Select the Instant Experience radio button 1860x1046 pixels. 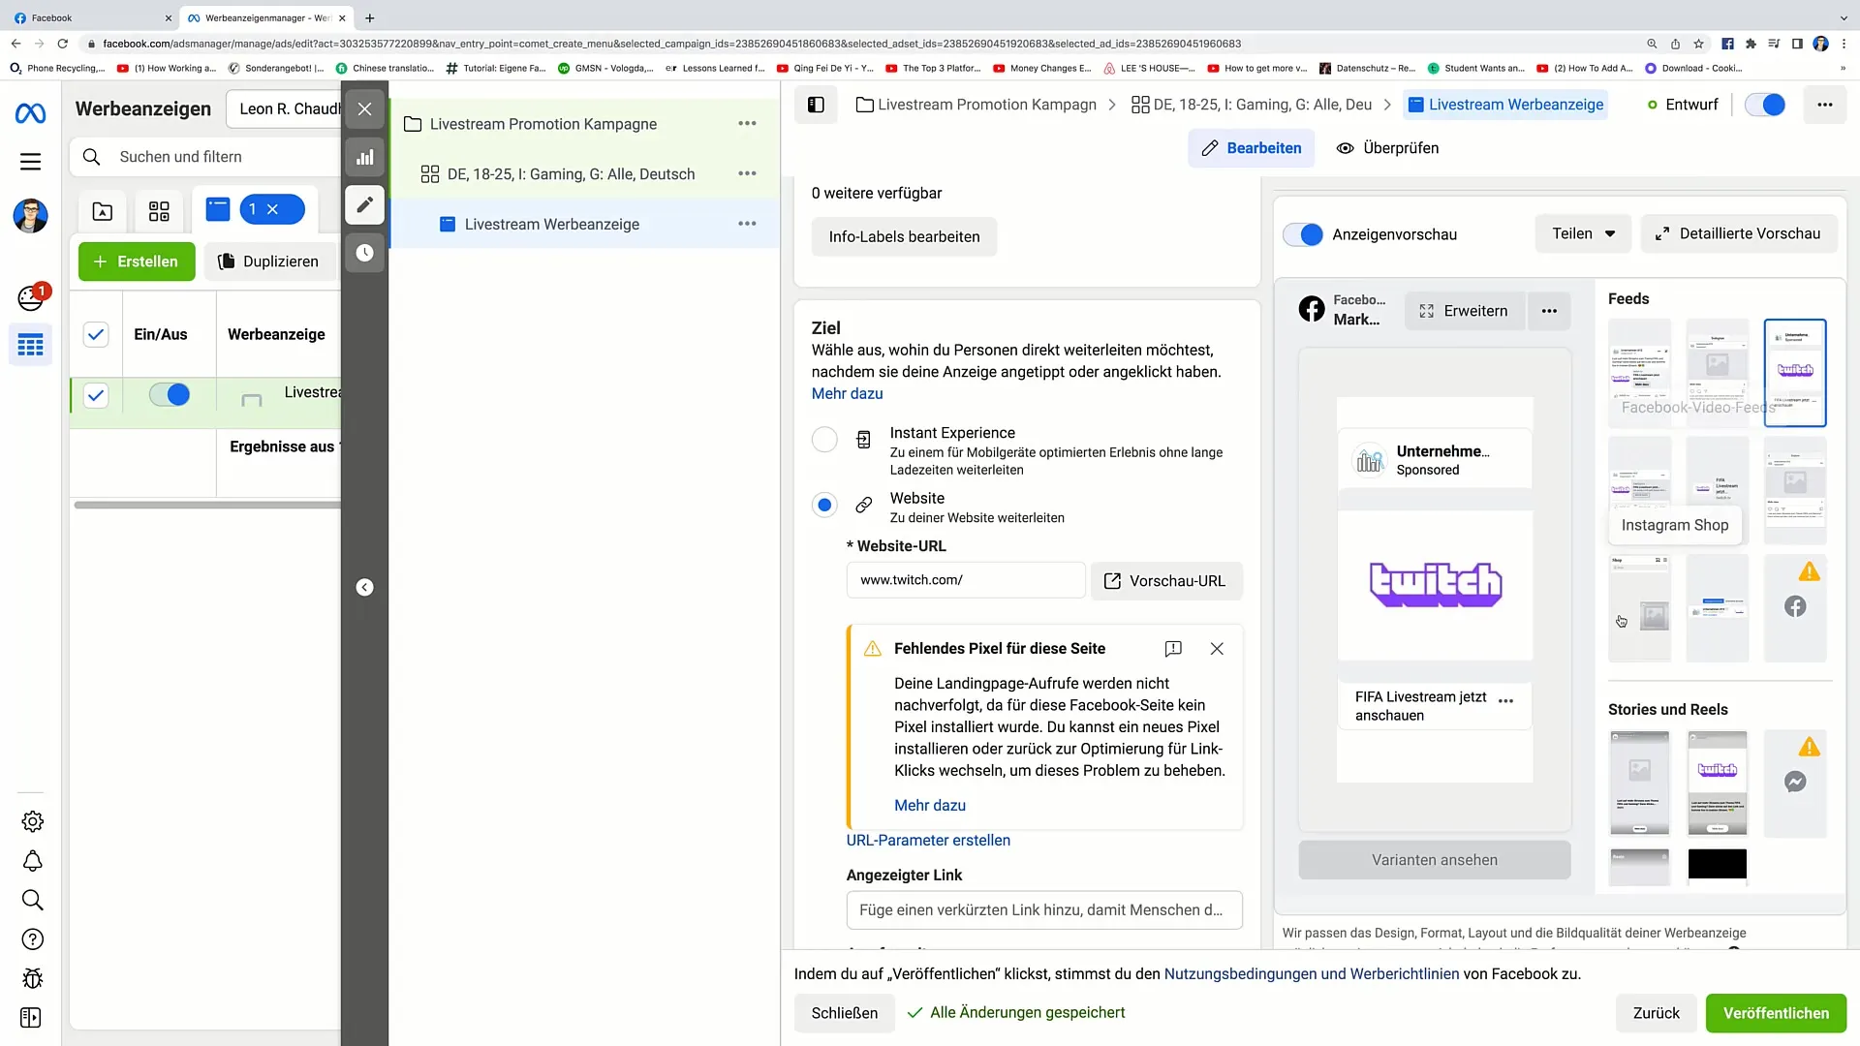tap(824, 438)
